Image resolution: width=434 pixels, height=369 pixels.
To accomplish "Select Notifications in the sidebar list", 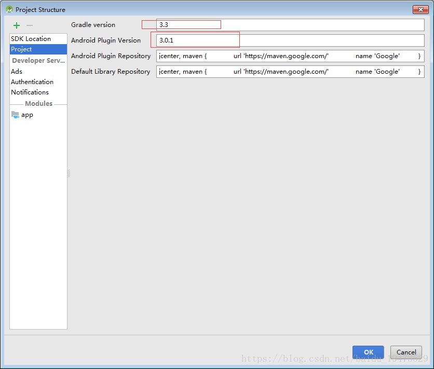I will (30, 92).
